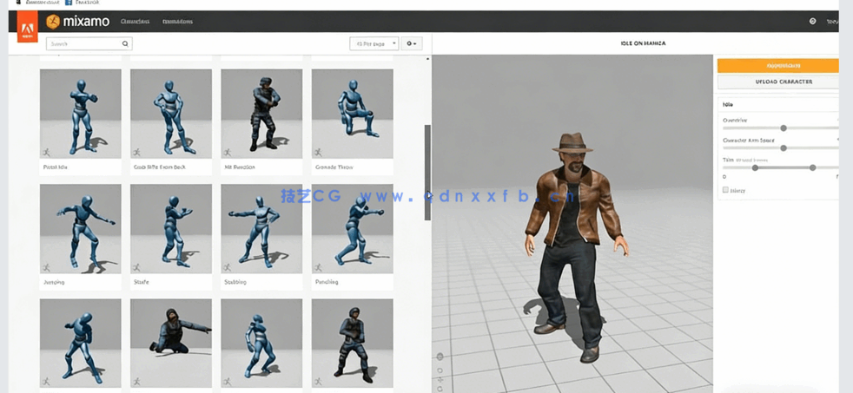This screenshot has width=853, height=393.
Task: Enable the Mirror checkbox
Action: 725,190
